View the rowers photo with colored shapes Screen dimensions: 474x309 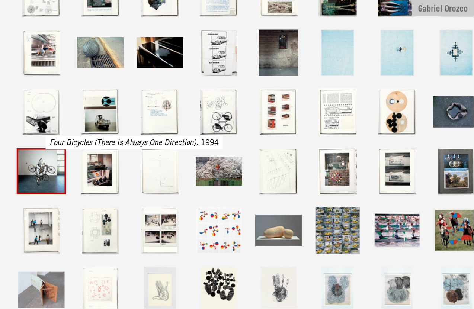[x=397, y=230]
